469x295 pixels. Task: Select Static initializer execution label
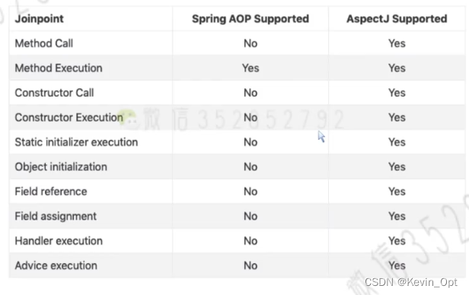coord(76,142)
